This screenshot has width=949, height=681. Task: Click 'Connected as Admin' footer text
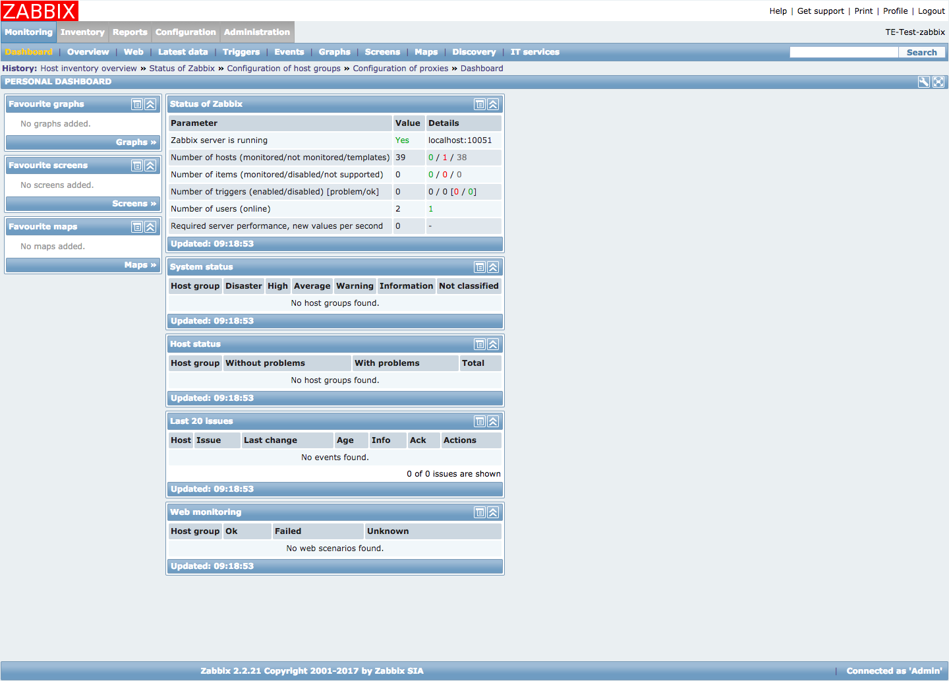(894, 671)
